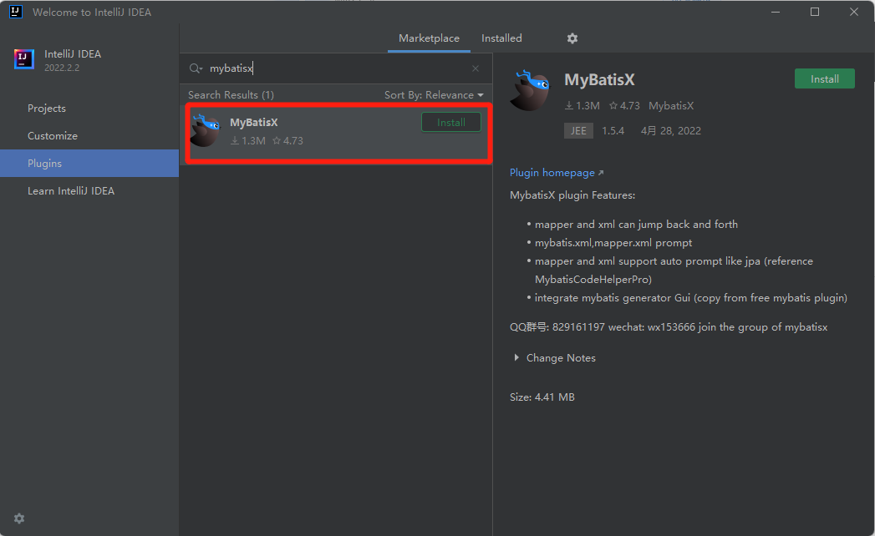
Task: Click the 4.73 rating in details
Action: pyautogui.click(x=624, y=106)
